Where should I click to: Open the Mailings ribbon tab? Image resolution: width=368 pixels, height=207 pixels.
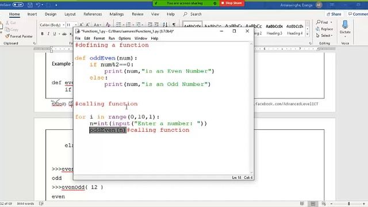117,14
